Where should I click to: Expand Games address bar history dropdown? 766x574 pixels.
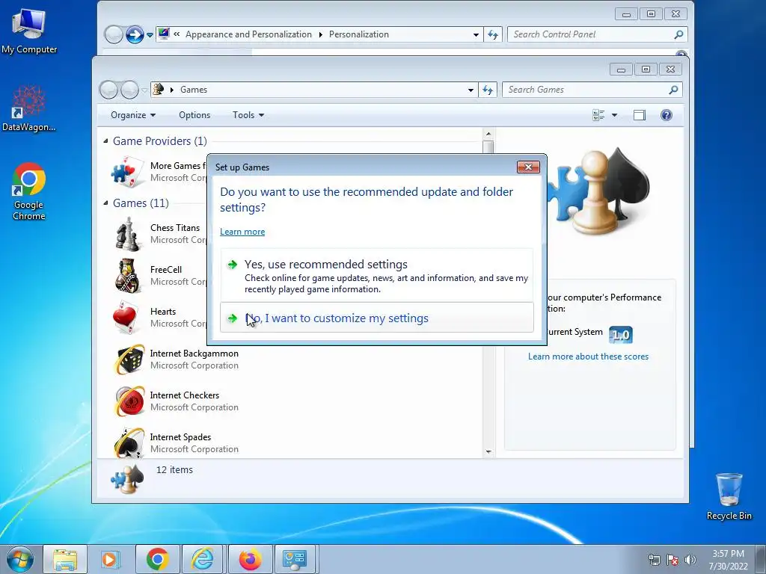471,90
